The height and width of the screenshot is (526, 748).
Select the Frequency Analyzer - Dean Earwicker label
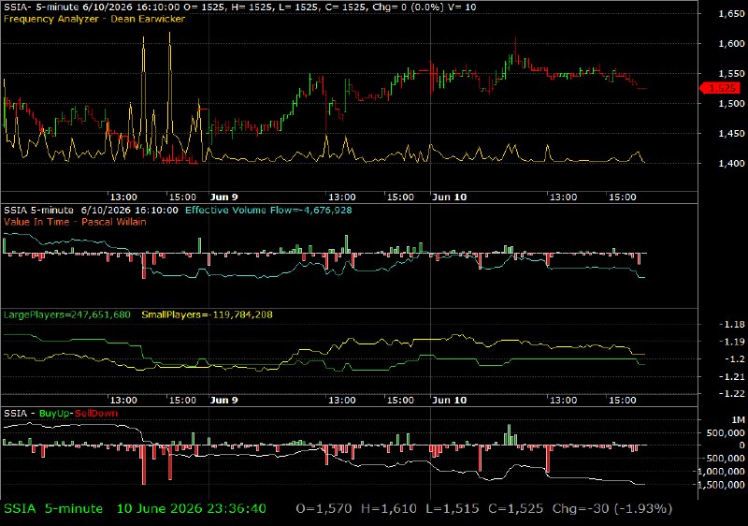click(94, 19)
